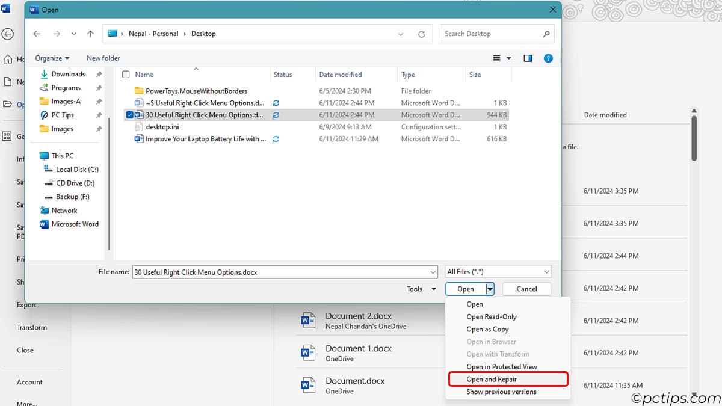This screenshot has width=722, height=406.
Task: Expand the Organize dropdown menu
Action: pos(52,58)
